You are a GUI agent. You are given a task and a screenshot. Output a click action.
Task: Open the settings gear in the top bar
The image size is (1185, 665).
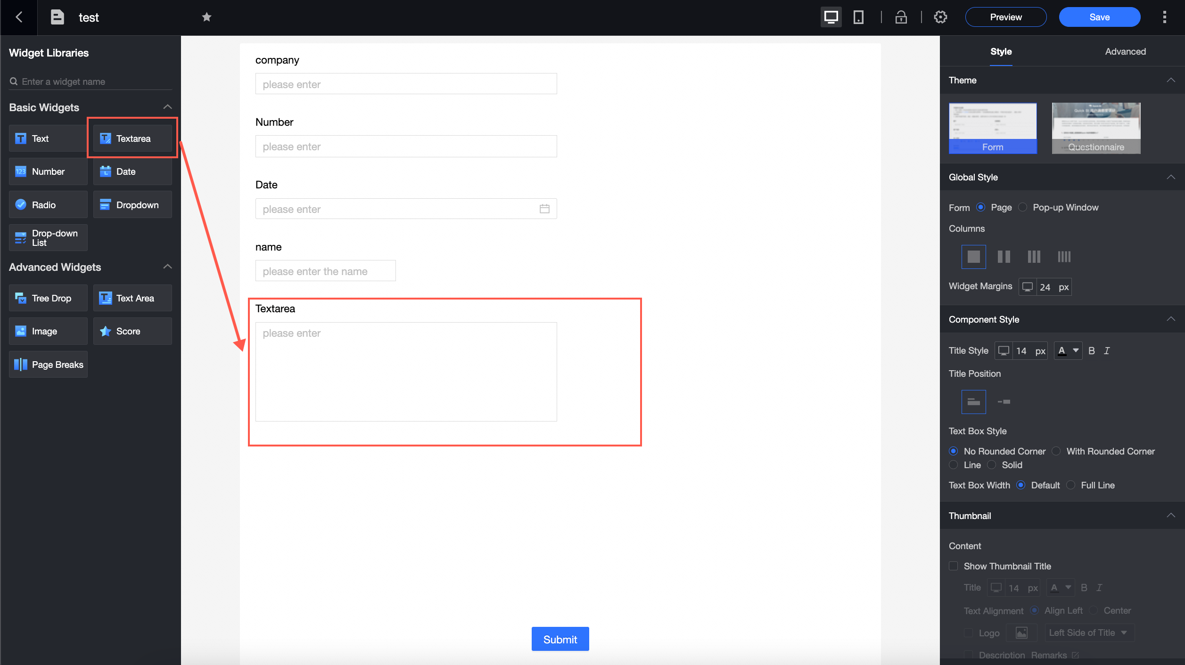(940, 17)
